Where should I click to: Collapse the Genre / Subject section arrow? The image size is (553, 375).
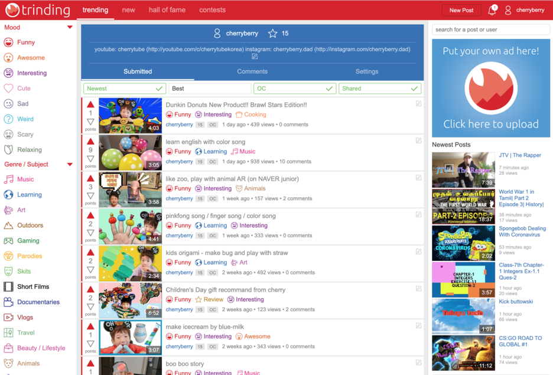[x=70, y=164]
